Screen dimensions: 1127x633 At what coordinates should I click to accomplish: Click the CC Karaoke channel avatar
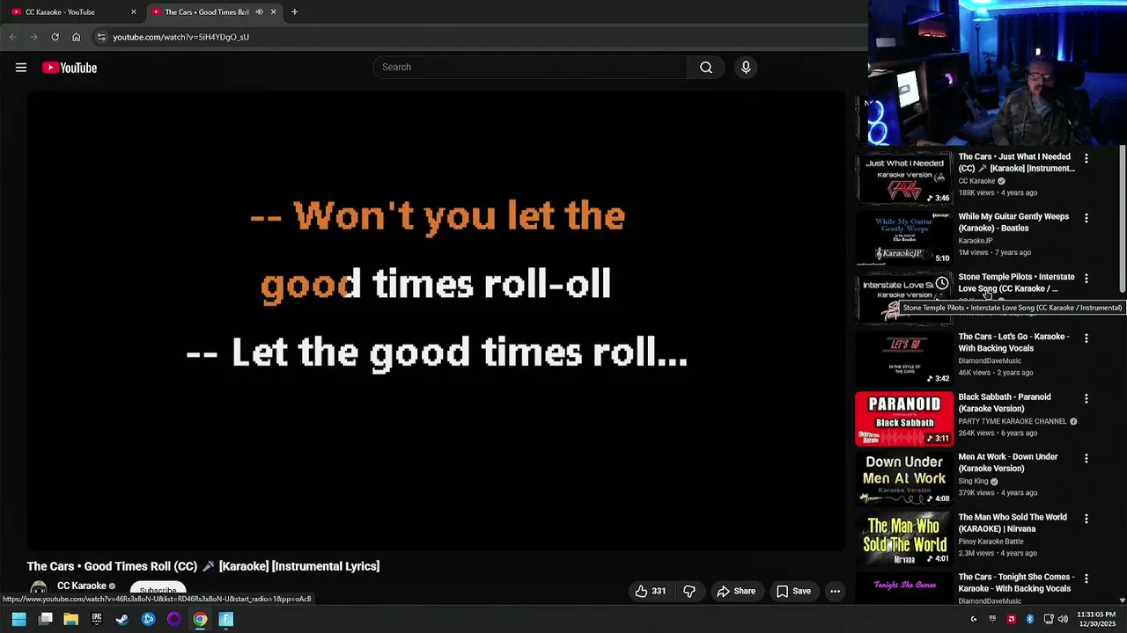click(x=39, y=590)
